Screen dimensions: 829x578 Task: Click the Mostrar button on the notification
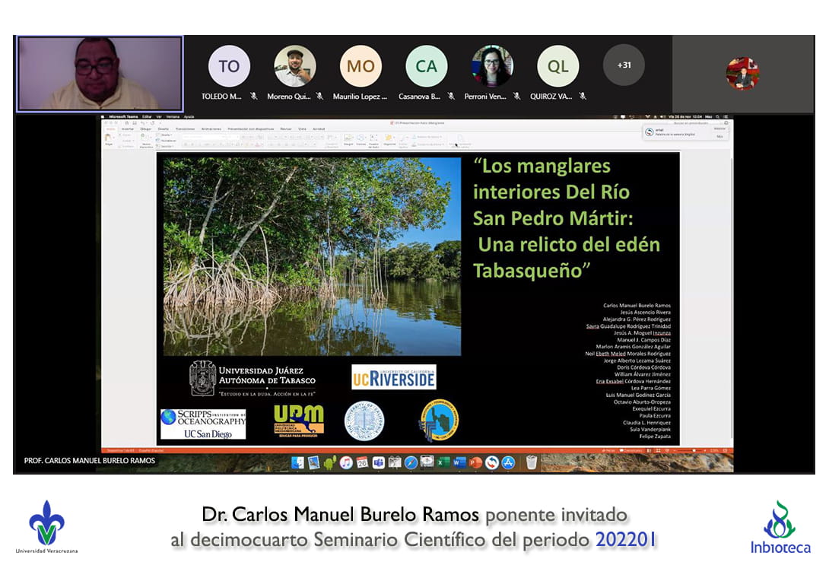click(x=719, y=129)
